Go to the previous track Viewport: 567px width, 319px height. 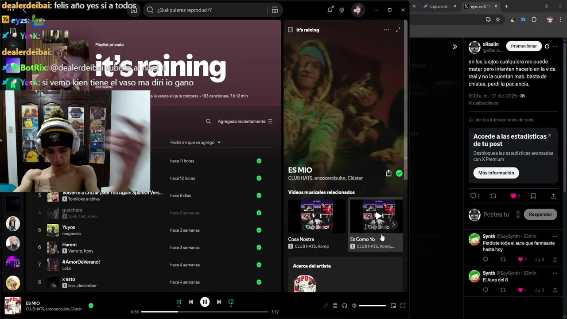[190, 302]
